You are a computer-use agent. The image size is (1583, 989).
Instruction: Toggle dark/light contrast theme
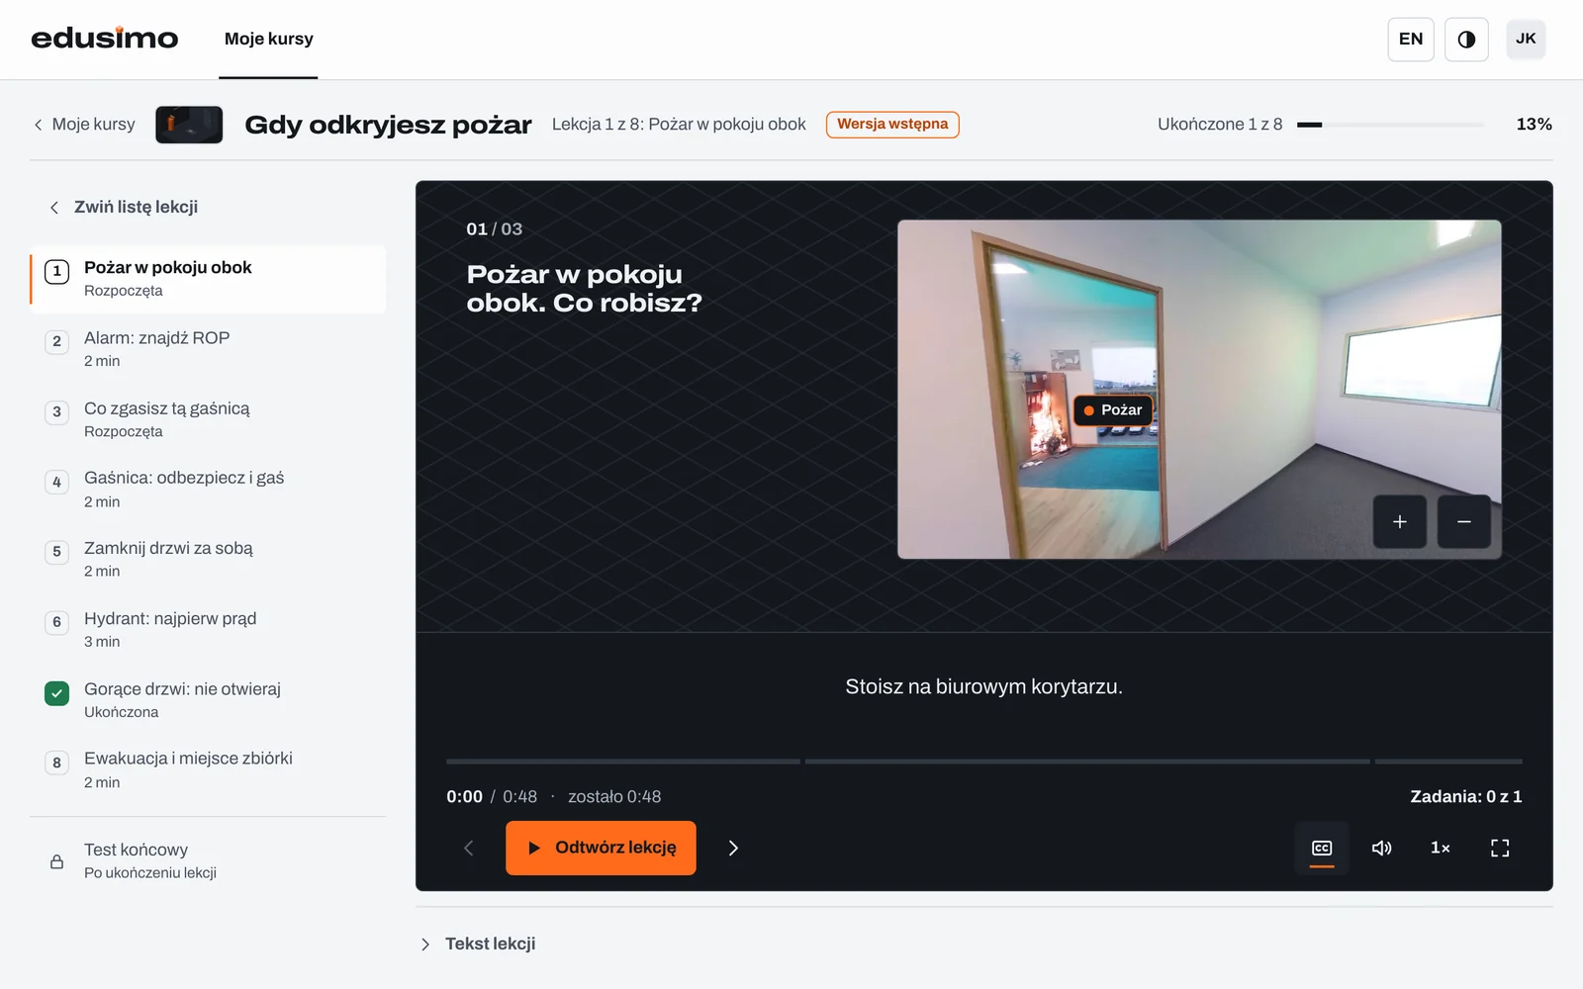tap(1466, 39)
